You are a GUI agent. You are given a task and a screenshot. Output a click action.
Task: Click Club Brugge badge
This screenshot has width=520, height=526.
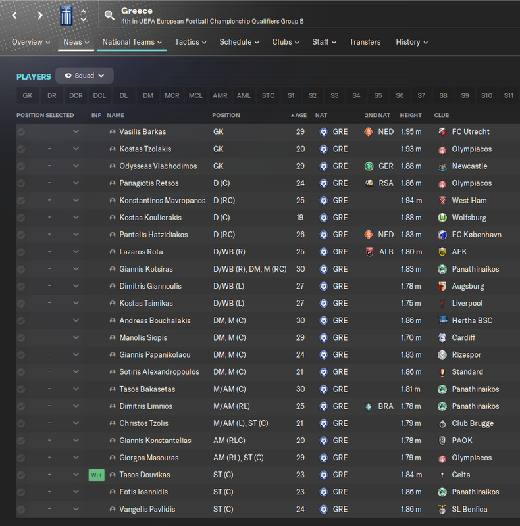click(x=442, y=423)
